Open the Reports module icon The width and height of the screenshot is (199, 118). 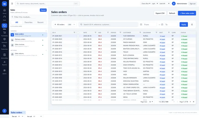pos(4,62)
